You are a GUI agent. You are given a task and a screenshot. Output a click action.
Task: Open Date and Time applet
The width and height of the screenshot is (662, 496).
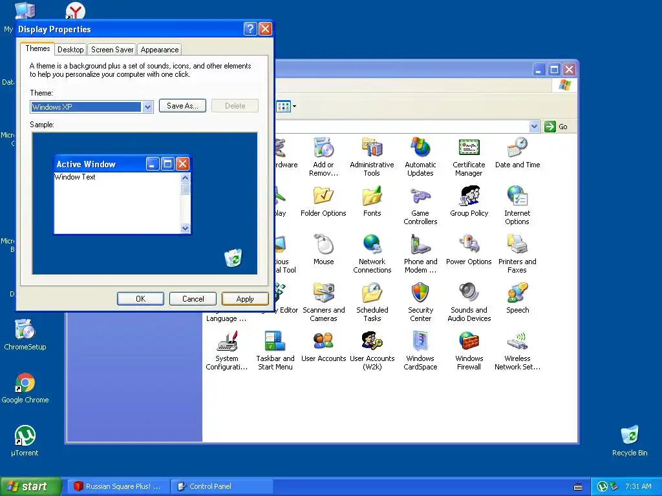517,148
